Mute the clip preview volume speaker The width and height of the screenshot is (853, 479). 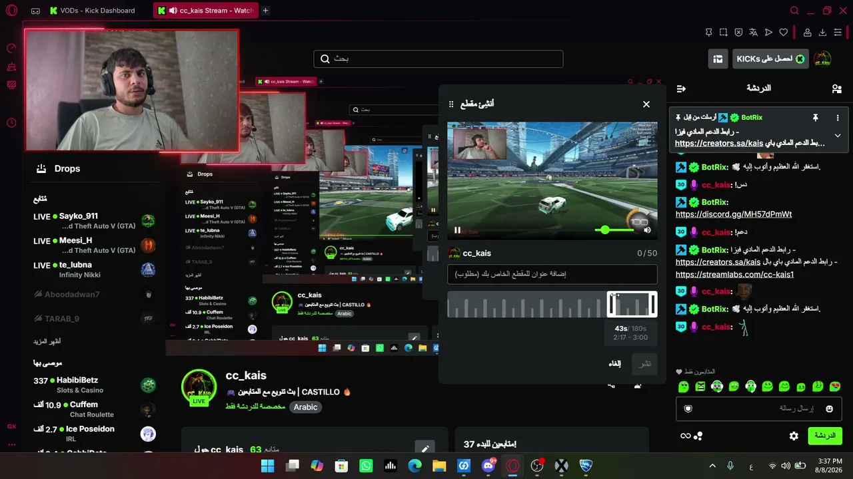pos(647,230)
